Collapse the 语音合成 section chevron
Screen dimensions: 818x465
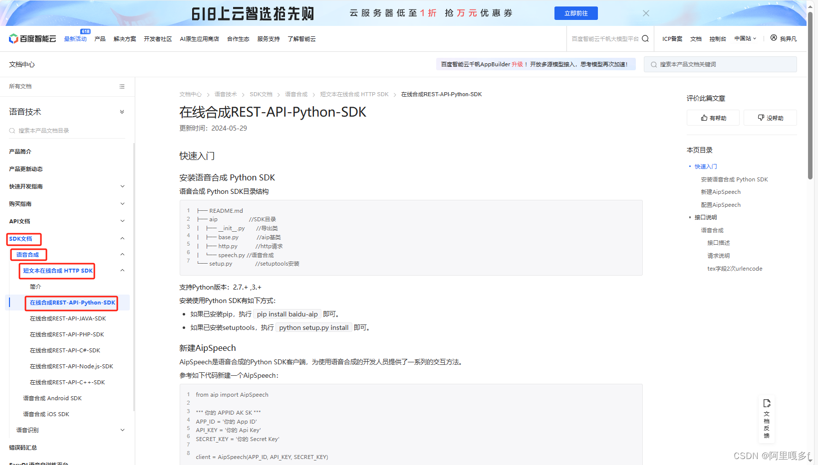click(123, 254)
